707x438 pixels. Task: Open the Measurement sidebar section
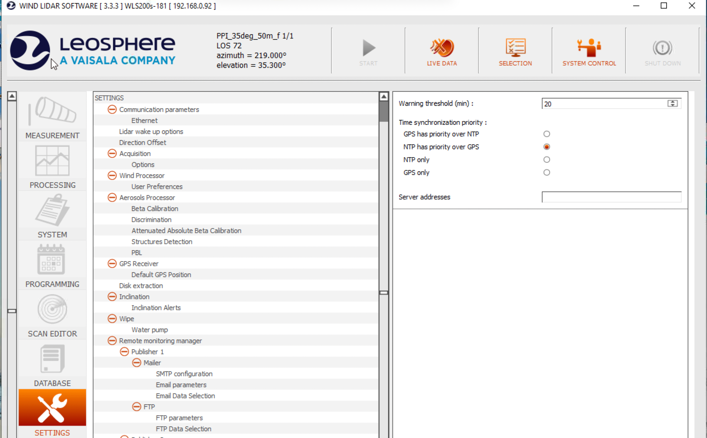pyautogui.click(x=52, y=118)
